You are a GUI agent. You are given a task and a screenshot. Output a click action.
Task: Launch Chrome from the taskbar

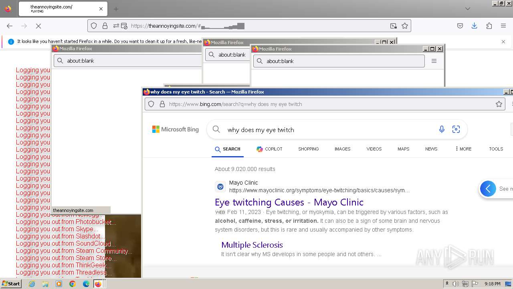[73, 284]
